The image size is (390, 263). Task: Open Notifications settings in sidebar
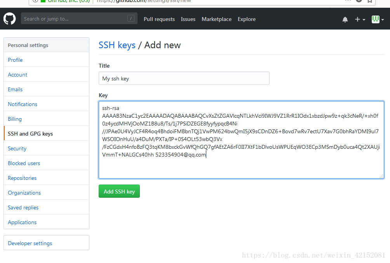(47, 104)
